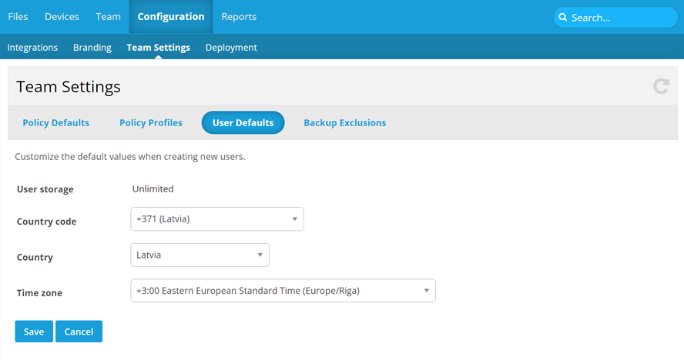Click the magnifier icon in search box
684x360 pixels.
pos(563,17)
